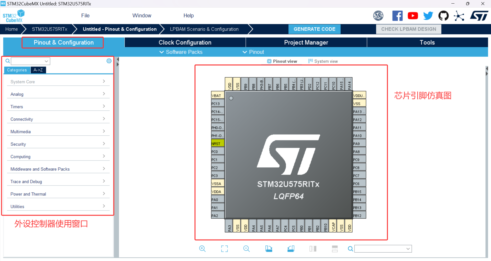Open the pin search dropdown below the chip
Screen dimensions: 491x261
point(383,249)
